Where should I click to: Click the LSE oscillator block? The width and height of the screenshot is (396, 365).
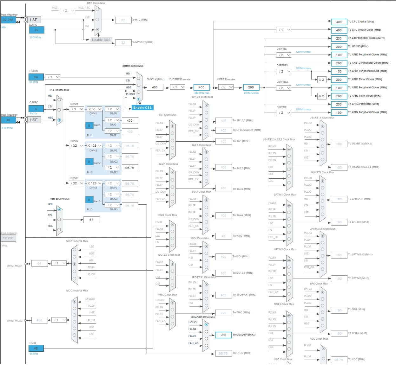pyautogui.click(x=34, y=20)
